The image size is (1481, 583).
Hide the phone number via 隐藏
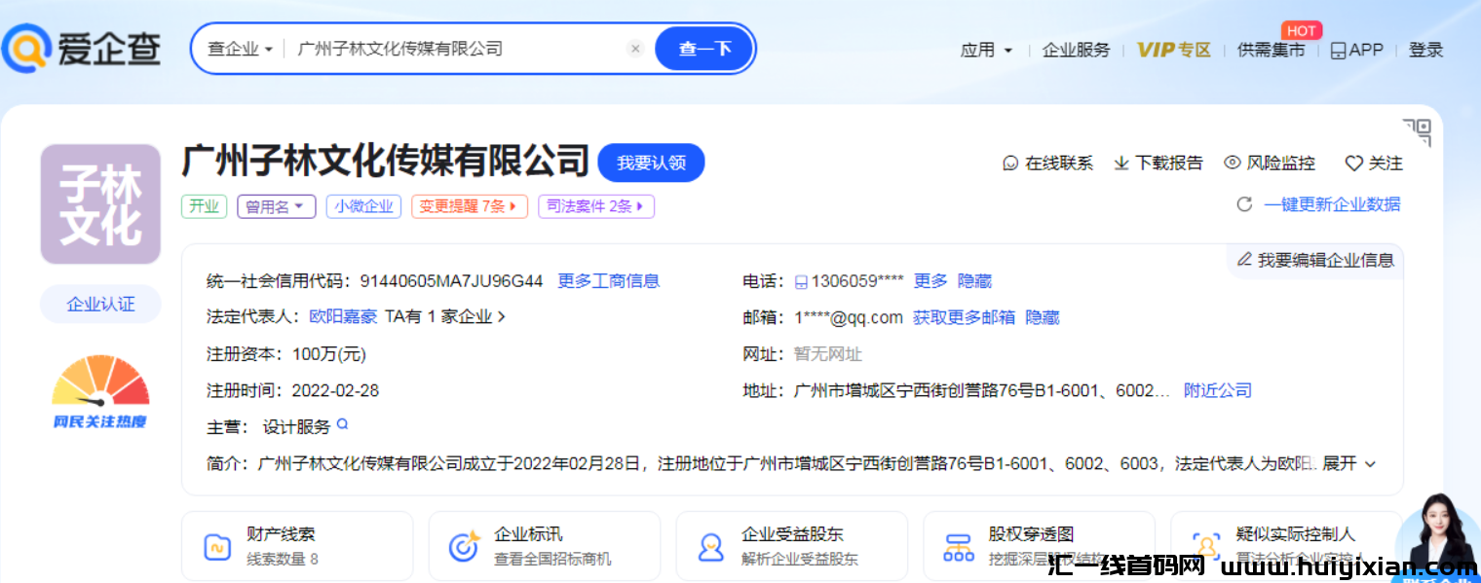[975, 280]
